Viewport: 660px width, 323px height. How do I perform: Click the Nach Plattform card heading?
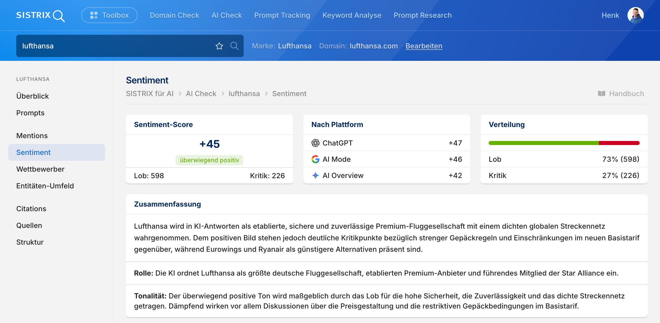337,125
